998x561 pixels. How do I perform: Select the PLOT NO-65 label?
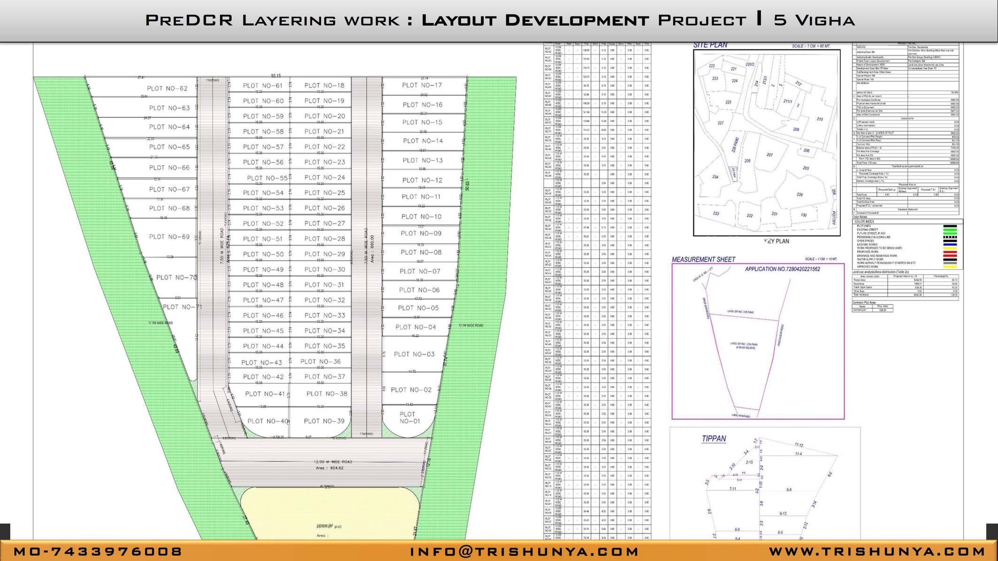(x=169, y=147)
